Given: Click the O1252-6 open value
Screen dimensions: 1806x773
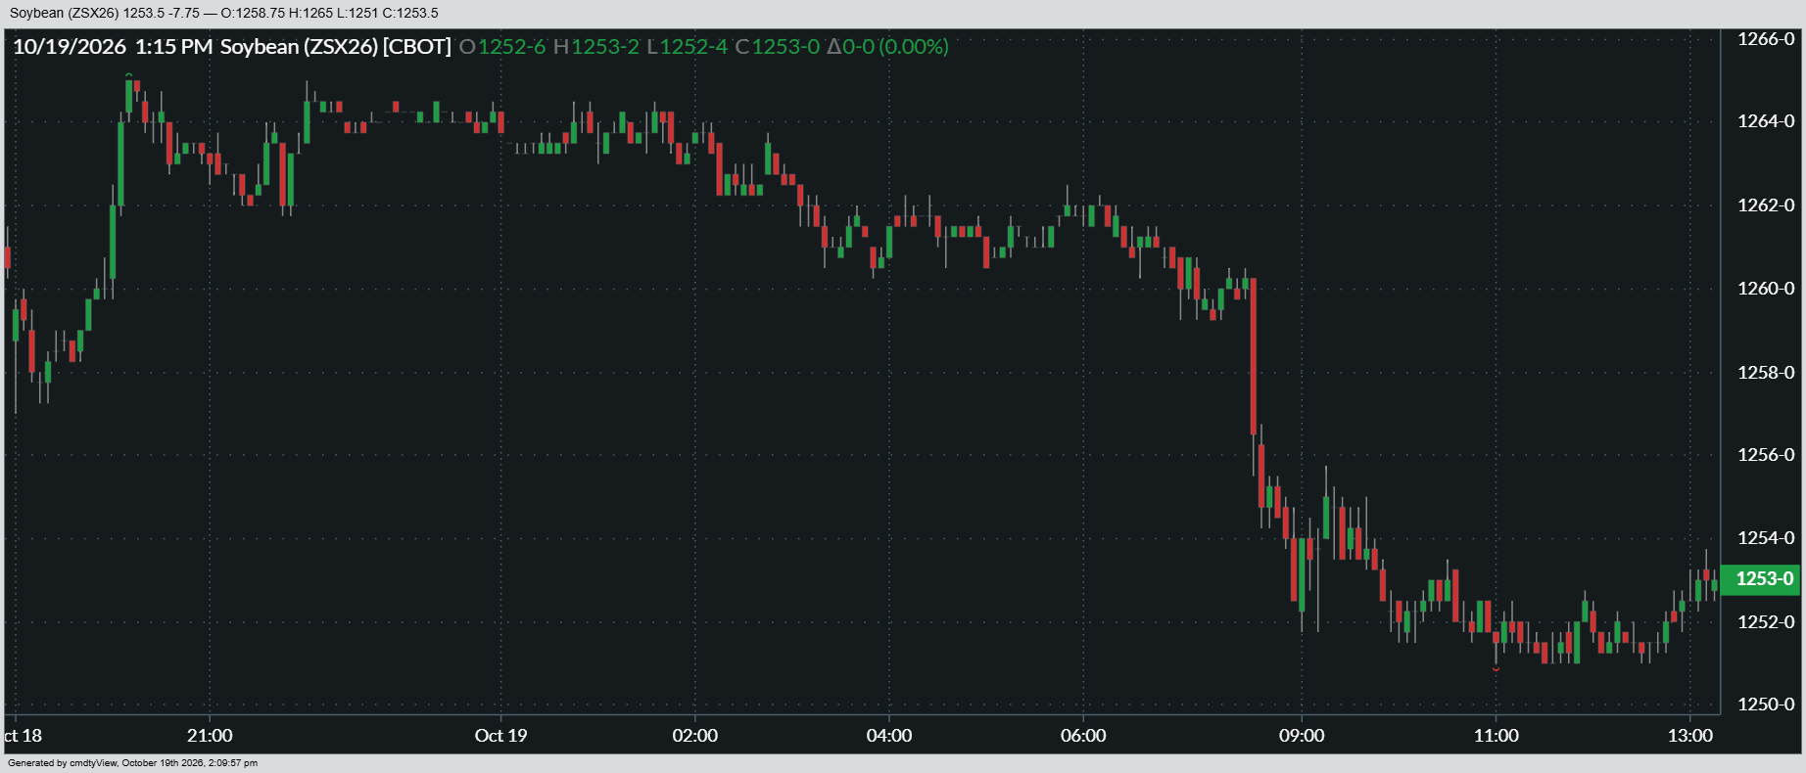Looking at the screenshot, I should (x=502, y=47).
